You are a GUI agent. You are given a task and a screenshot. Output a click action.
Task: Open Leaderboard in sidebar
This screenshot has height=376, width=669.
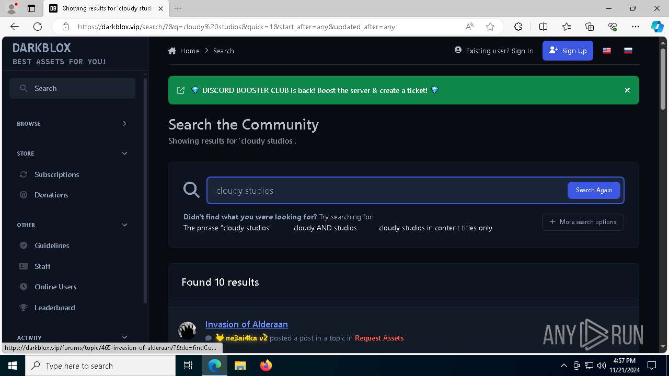54,308
